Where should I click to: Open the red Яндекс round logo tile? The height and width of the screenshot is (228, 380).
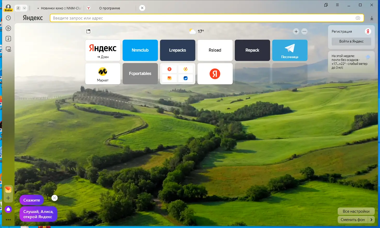tap(215, 74)
